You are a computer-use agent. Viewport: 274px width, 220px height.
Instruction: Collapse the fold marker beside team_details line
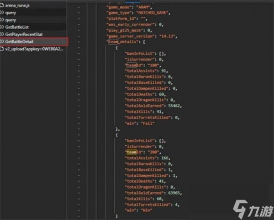(x=79, y=42)
